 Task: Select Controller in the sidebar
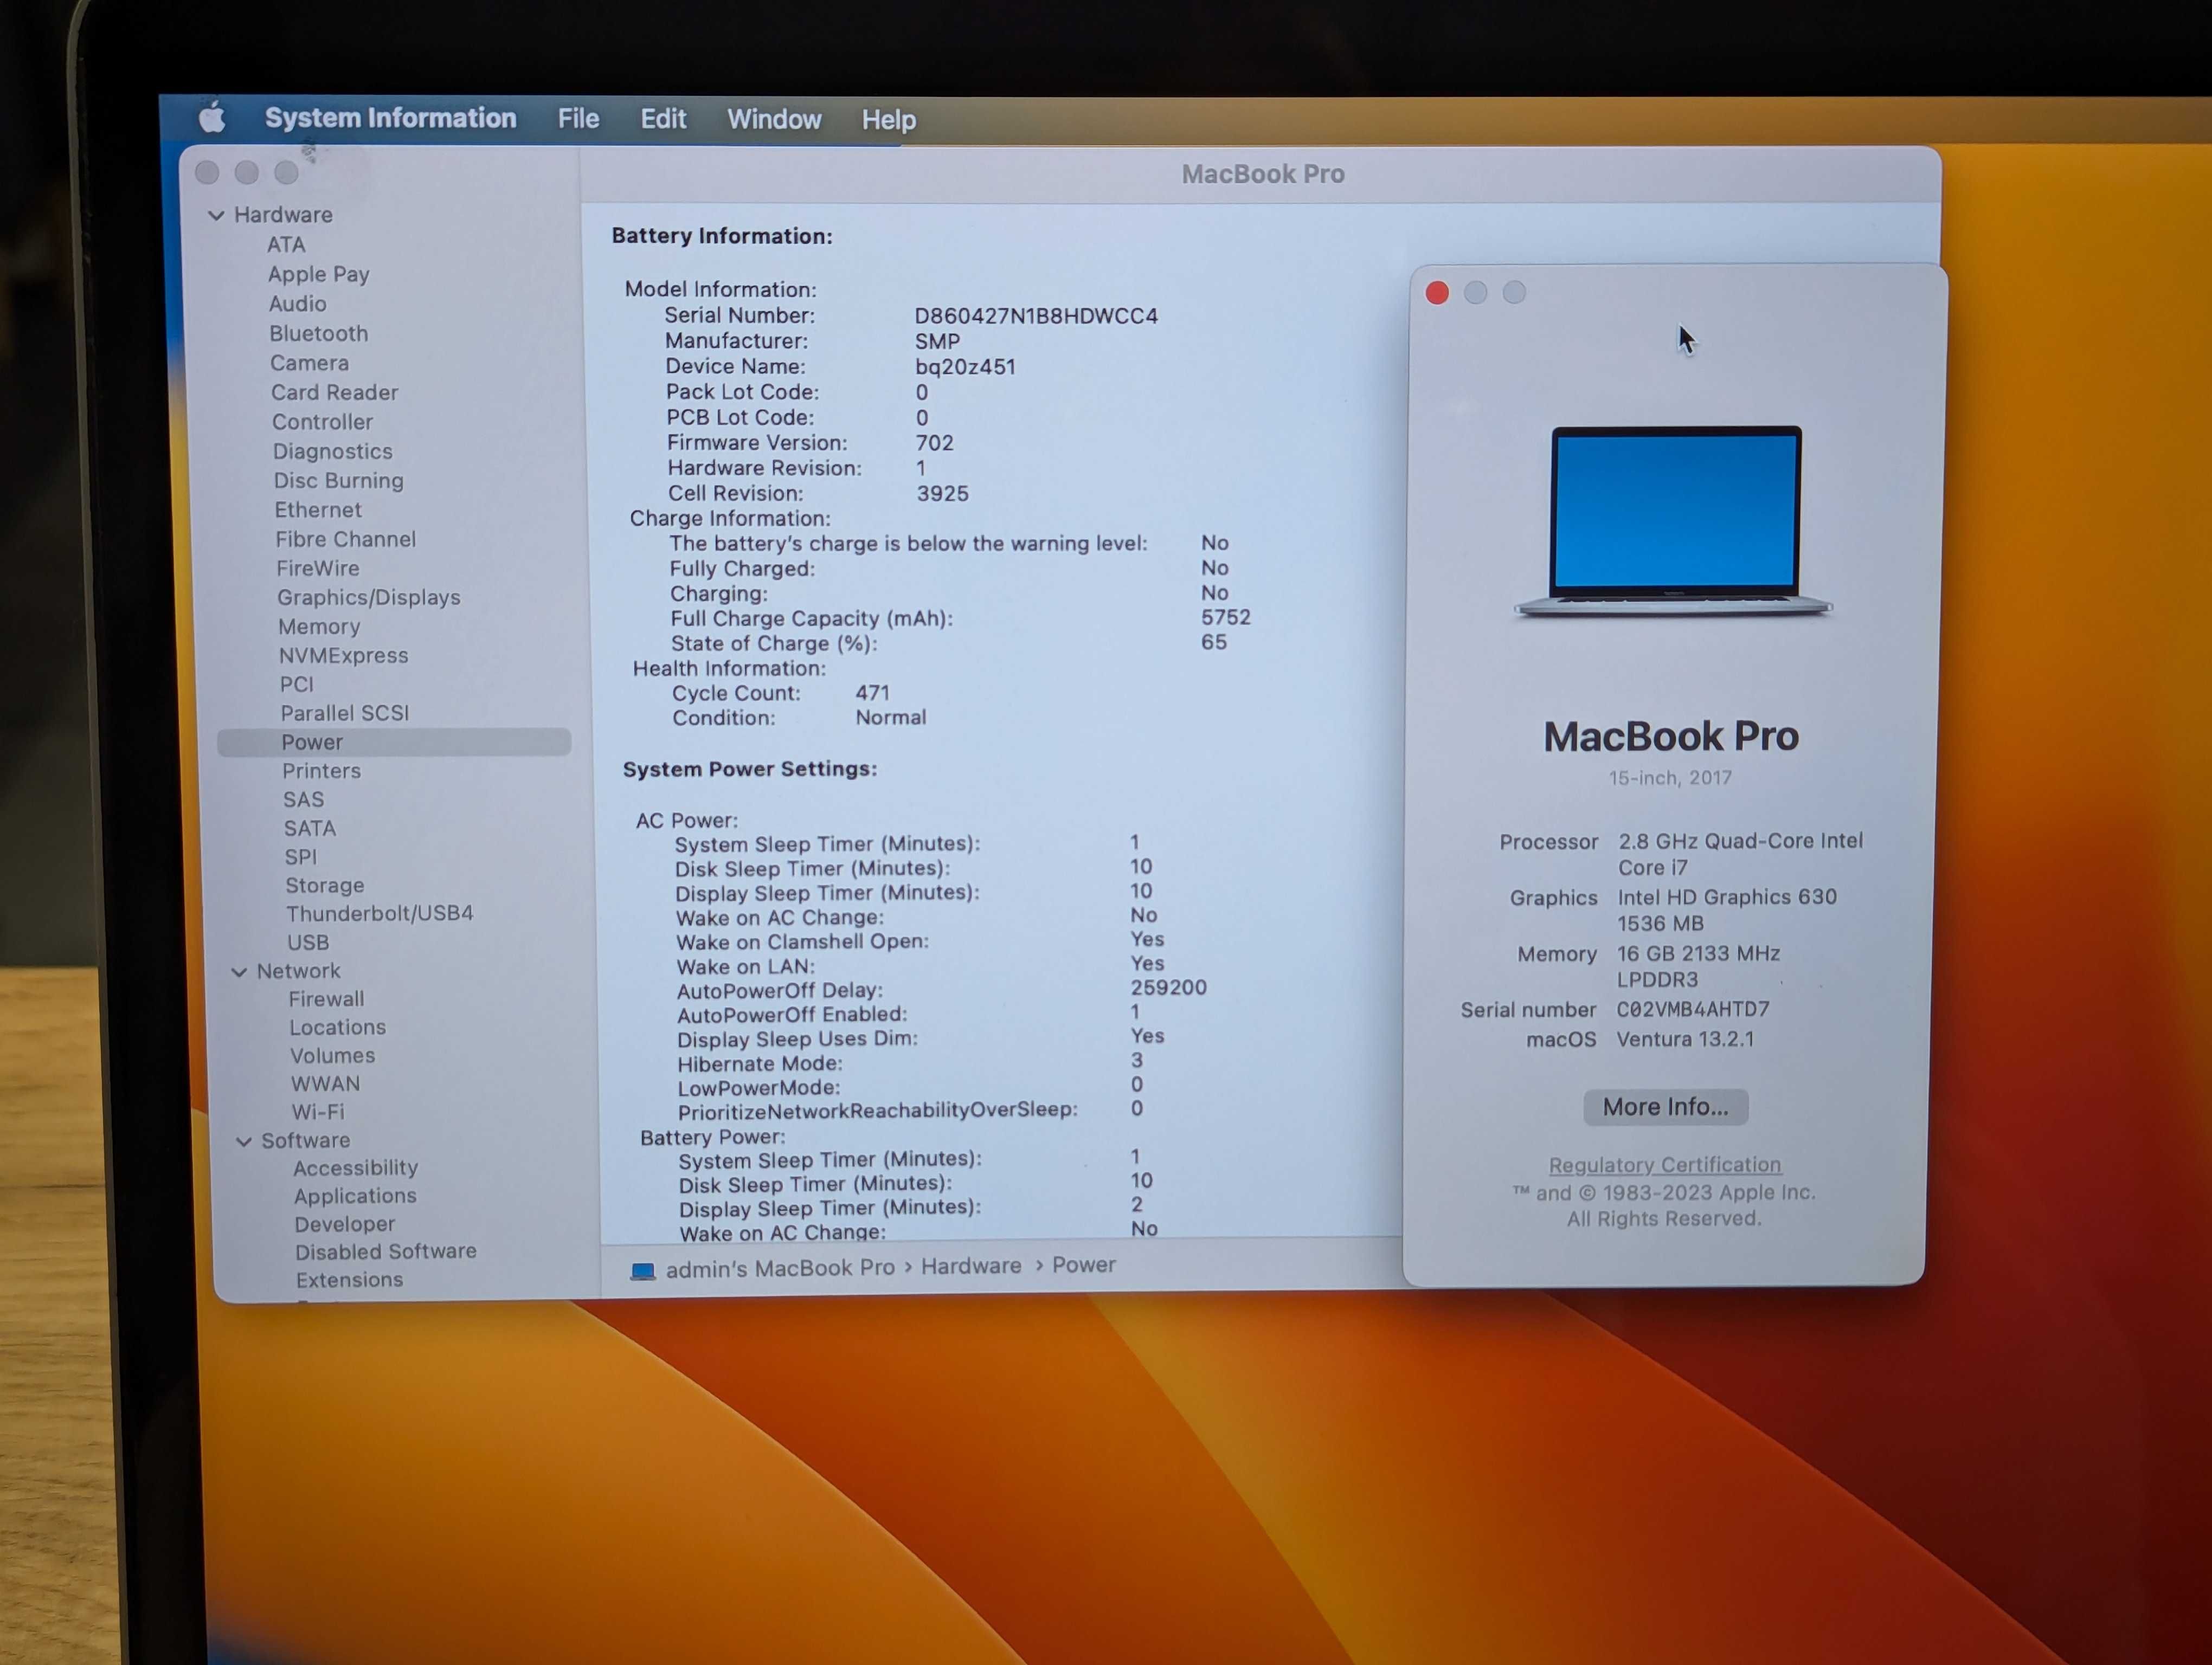[322, 422]
